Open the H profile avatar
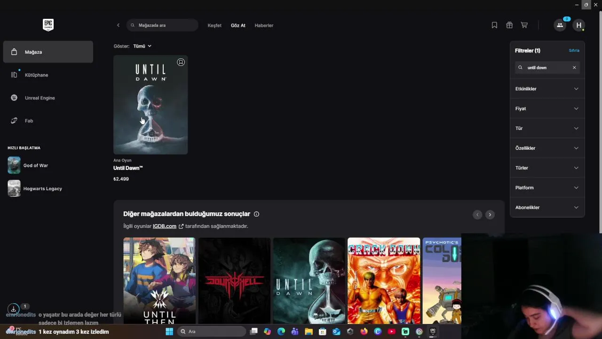 tap(579, 25)
